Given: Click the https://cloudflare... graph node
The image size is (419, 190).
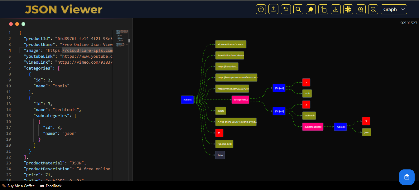Looking at the screenshot, I should [227, 67].
